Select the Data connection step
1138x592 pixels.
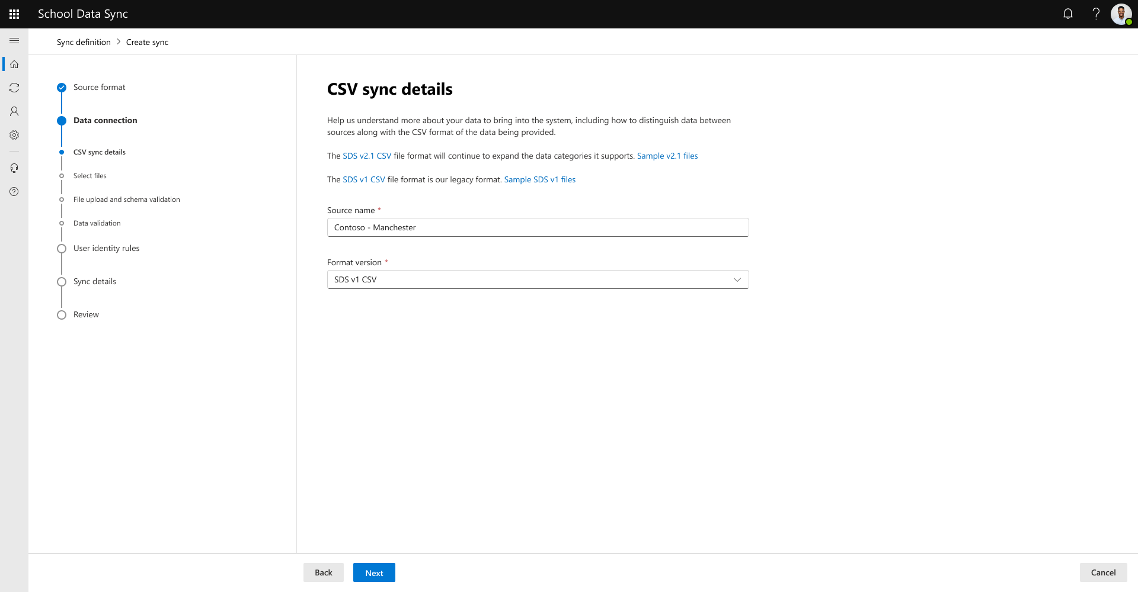pos(105,120)
